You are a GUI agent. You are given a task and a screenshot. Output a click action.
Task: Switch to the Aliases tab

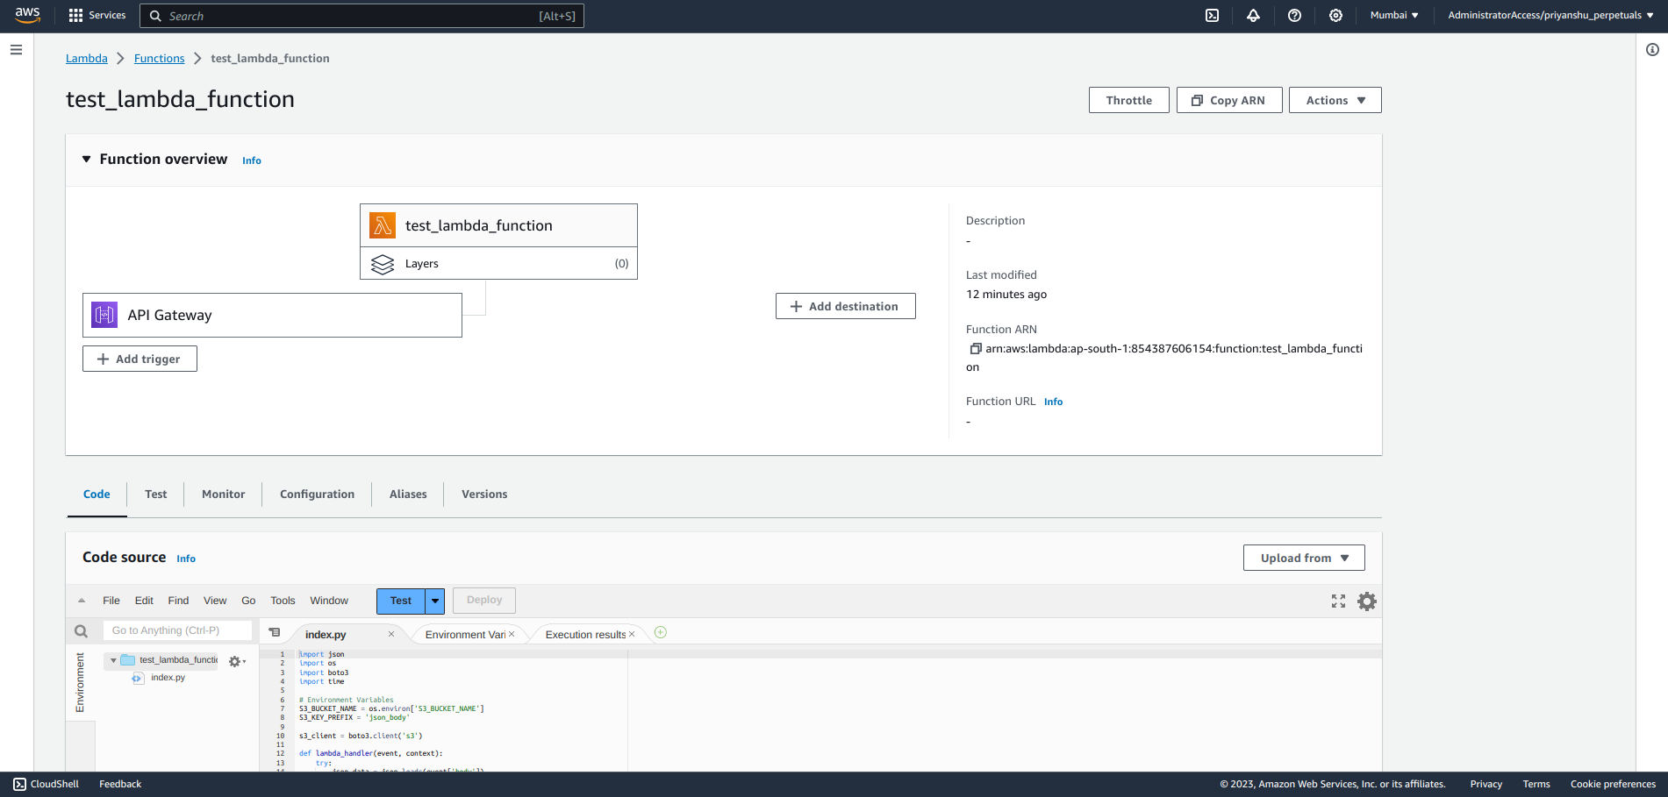[408, 495]
